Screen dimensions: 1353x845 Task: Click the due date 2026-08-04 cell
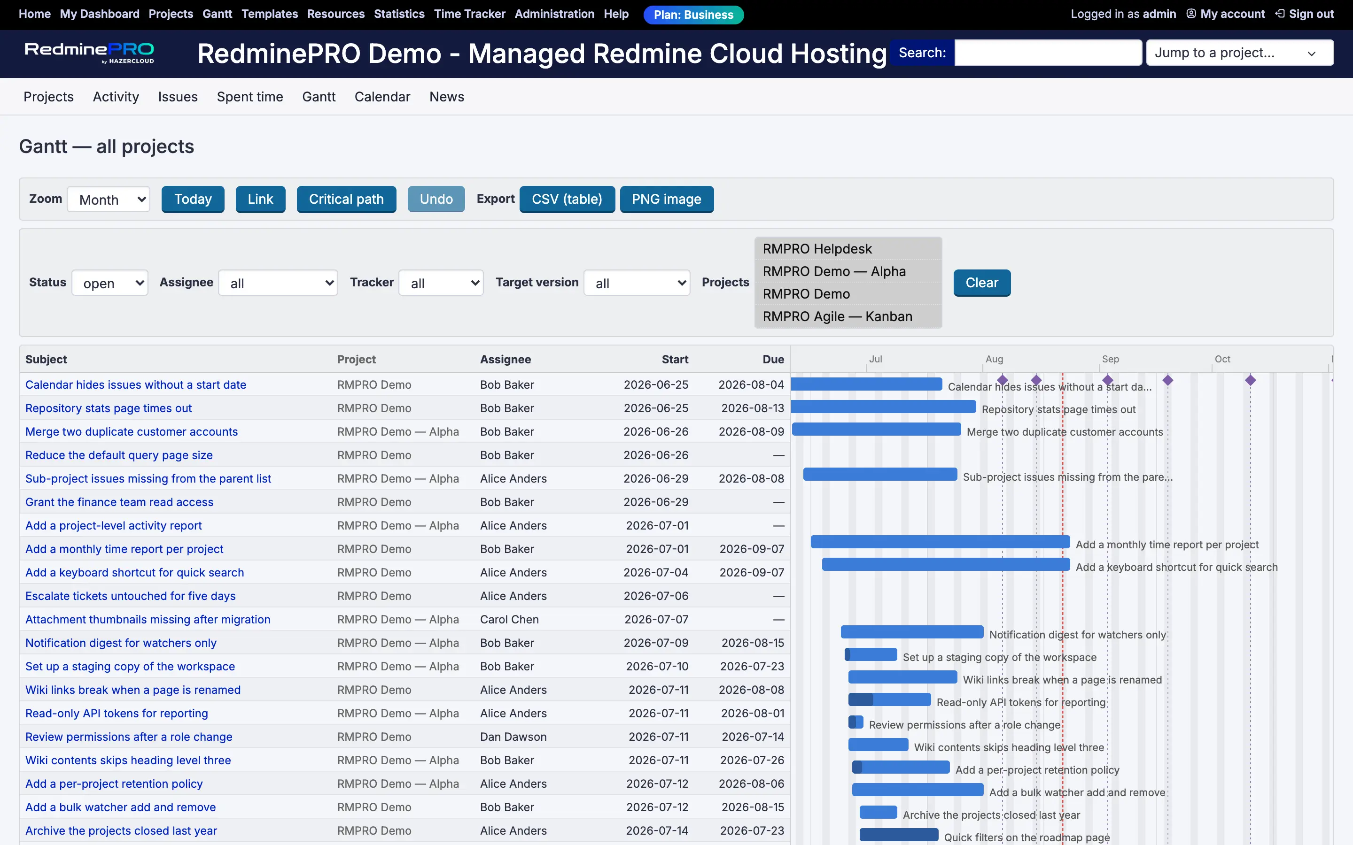(x=751, y=384)
